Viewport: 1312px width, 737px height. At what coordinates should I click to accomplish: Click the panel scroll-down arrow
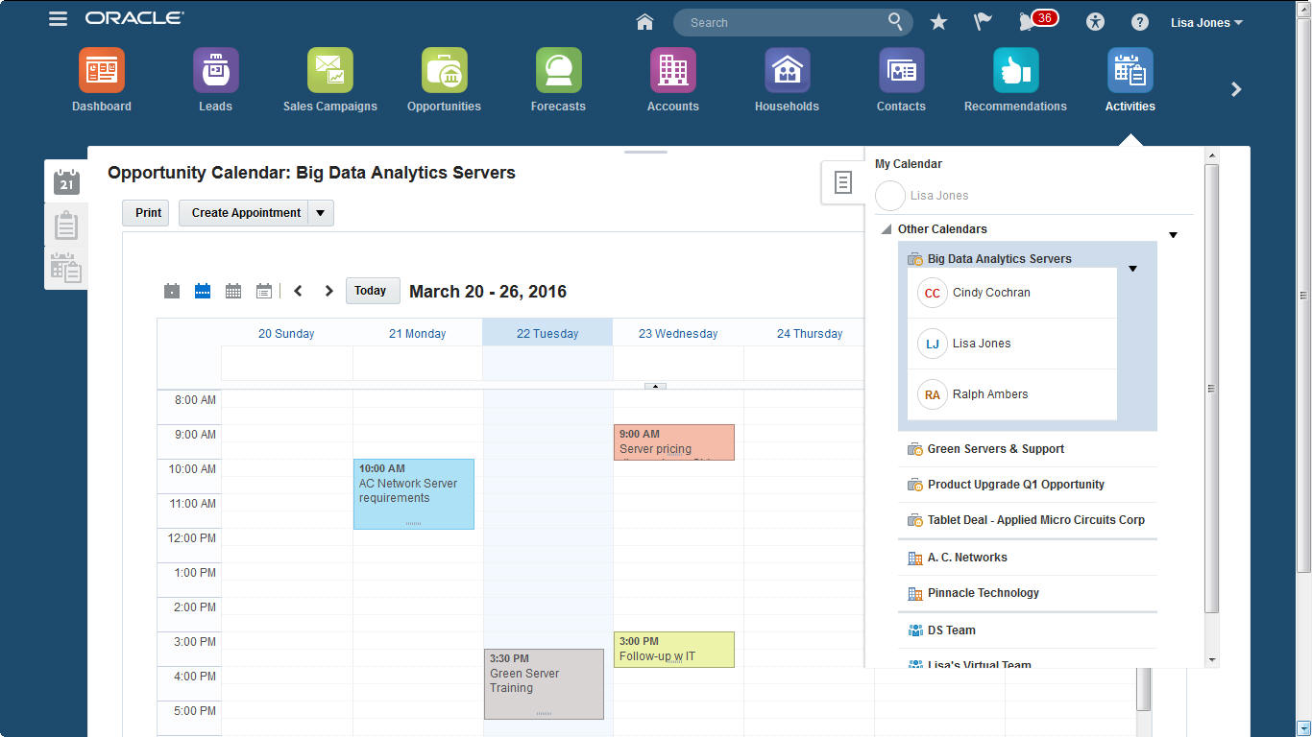1211,660
